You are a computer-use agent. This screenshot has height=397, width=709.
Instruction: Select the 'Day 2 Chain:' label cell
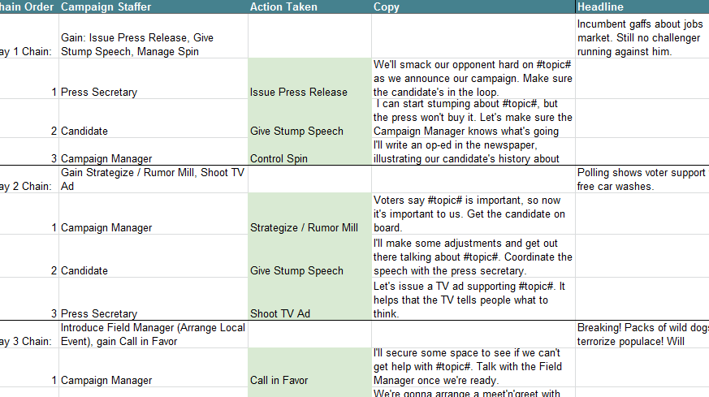pyautogui.click(x=29, y=179)
